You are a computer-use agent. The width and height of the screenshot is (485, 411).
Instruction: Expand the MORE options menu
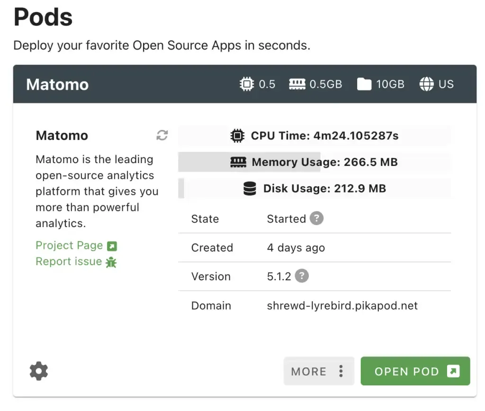[x=319, y=371]
